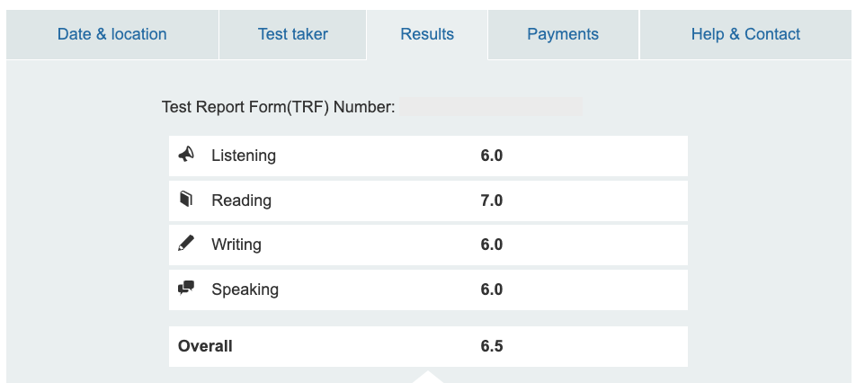The width and height of the screenshot is (856, 383).
Task: Click the Writing pencil icon
Action: [x=186, y=244]
